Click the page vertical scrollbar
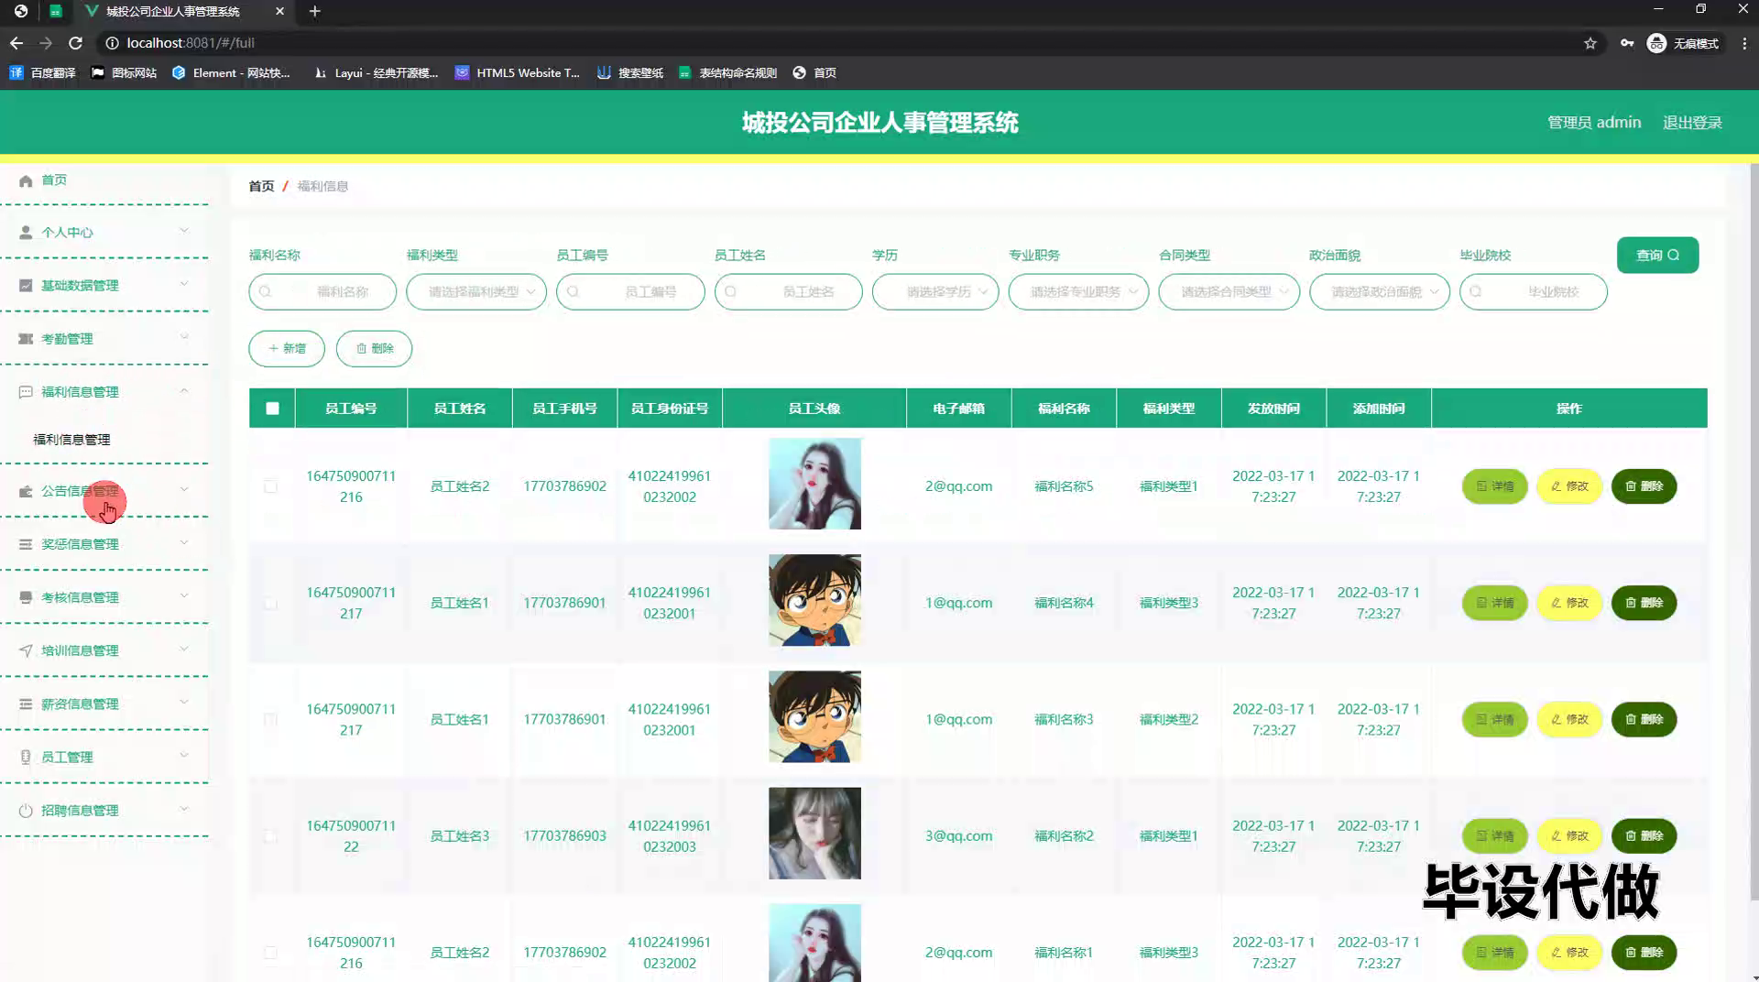1759x982 pixels. (x=1754, y=531)
